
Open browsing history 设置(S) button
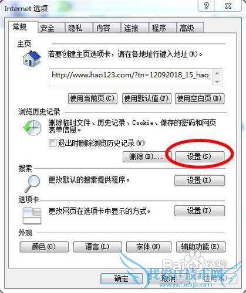point(200,156)
